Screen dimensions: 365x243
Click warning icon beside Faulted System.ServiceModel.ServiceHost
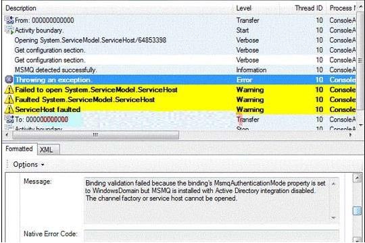click(x=9, y=99)
